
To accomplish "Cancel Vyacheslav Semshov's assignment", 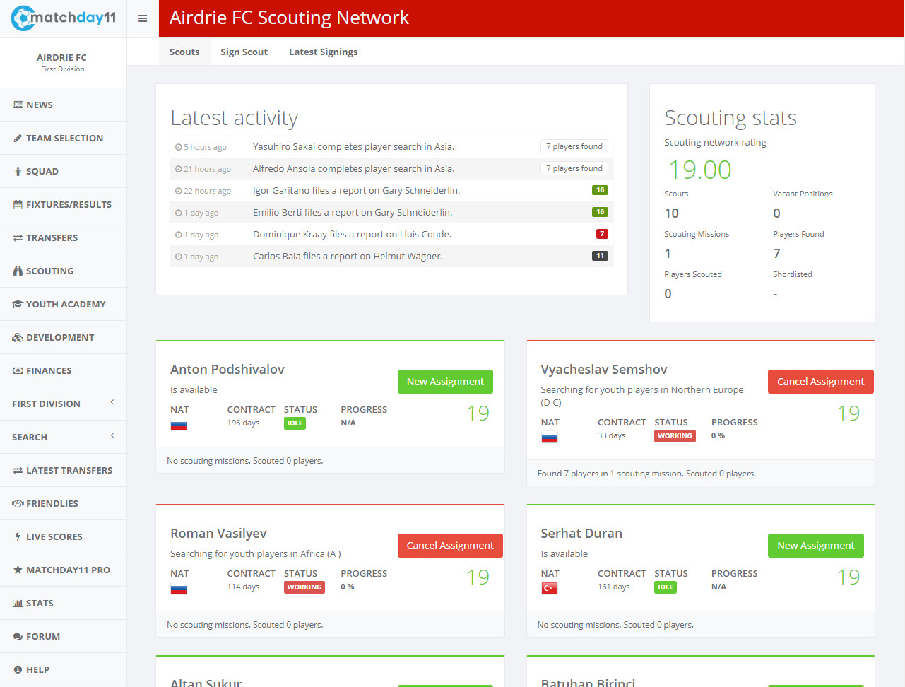I will pyautogui.click(x=821, y=382).
